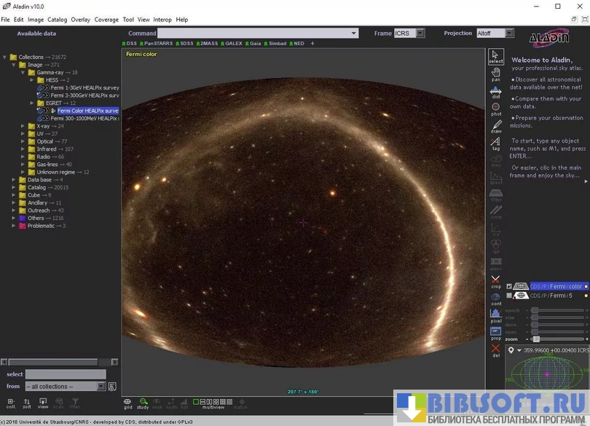Toggle the coordinate grid overlay
Viewport: 590px width, 426px height.
(127, 403)
